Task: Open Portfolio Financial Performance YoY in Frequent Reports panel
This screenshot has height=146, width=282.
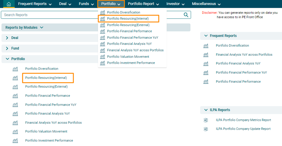Action: tap(241, 72)
